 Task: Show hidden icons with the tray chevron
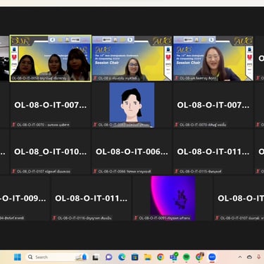(x=240, y=257)
